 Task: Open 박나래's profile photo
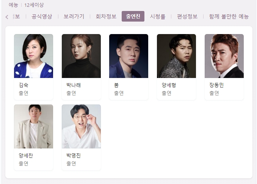point(81,56)
